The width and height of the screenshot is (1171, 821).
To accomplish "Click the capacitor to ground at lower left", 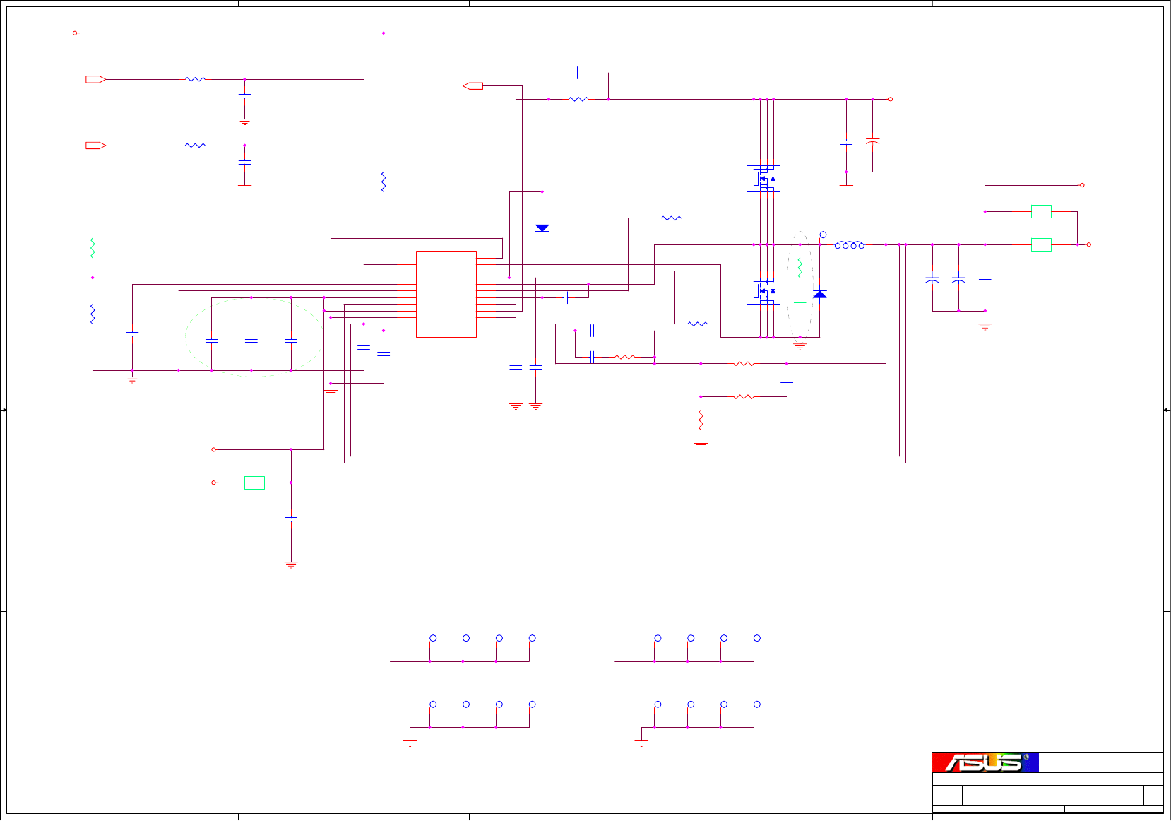I will click(291, 519).
